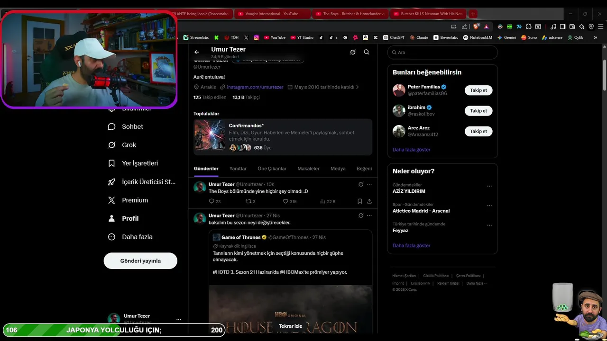The height and width of the screenshot is (341, 607).
Task: Switch to Yanıtlar tab
Action: tap(238, 169)
